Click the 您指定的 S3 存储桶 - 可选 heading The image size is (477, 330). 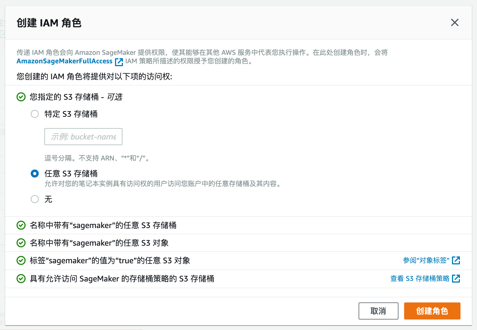tap(76, 97)
